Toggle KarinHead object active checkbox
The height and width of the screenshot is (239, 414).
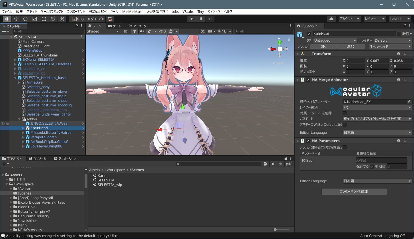point(309,34)
